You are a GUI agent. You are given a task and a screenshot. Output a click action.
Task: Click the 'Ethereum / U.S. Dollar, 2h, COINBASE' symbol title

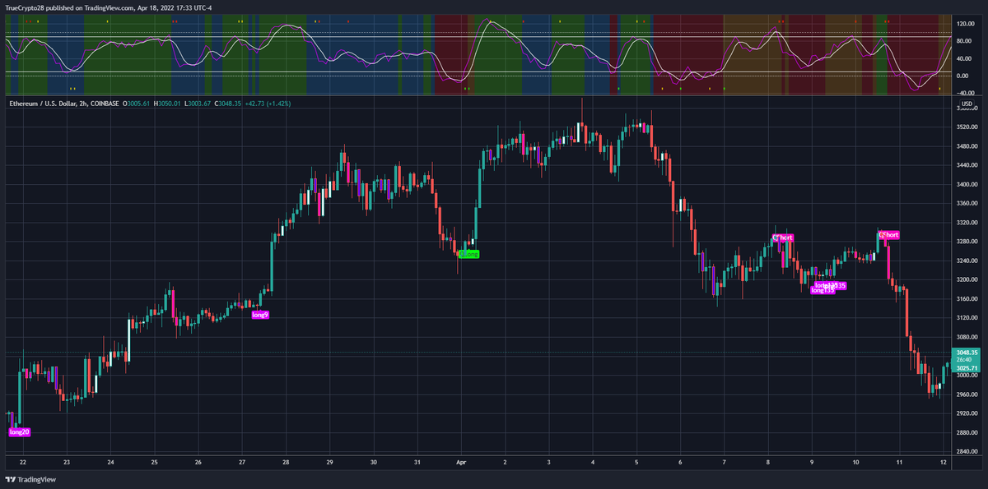(x=64, y=104)
